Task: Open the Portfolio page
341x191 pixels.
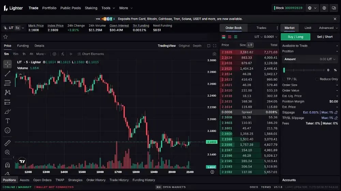Action: pyautogui.click(x=49, y=8)
